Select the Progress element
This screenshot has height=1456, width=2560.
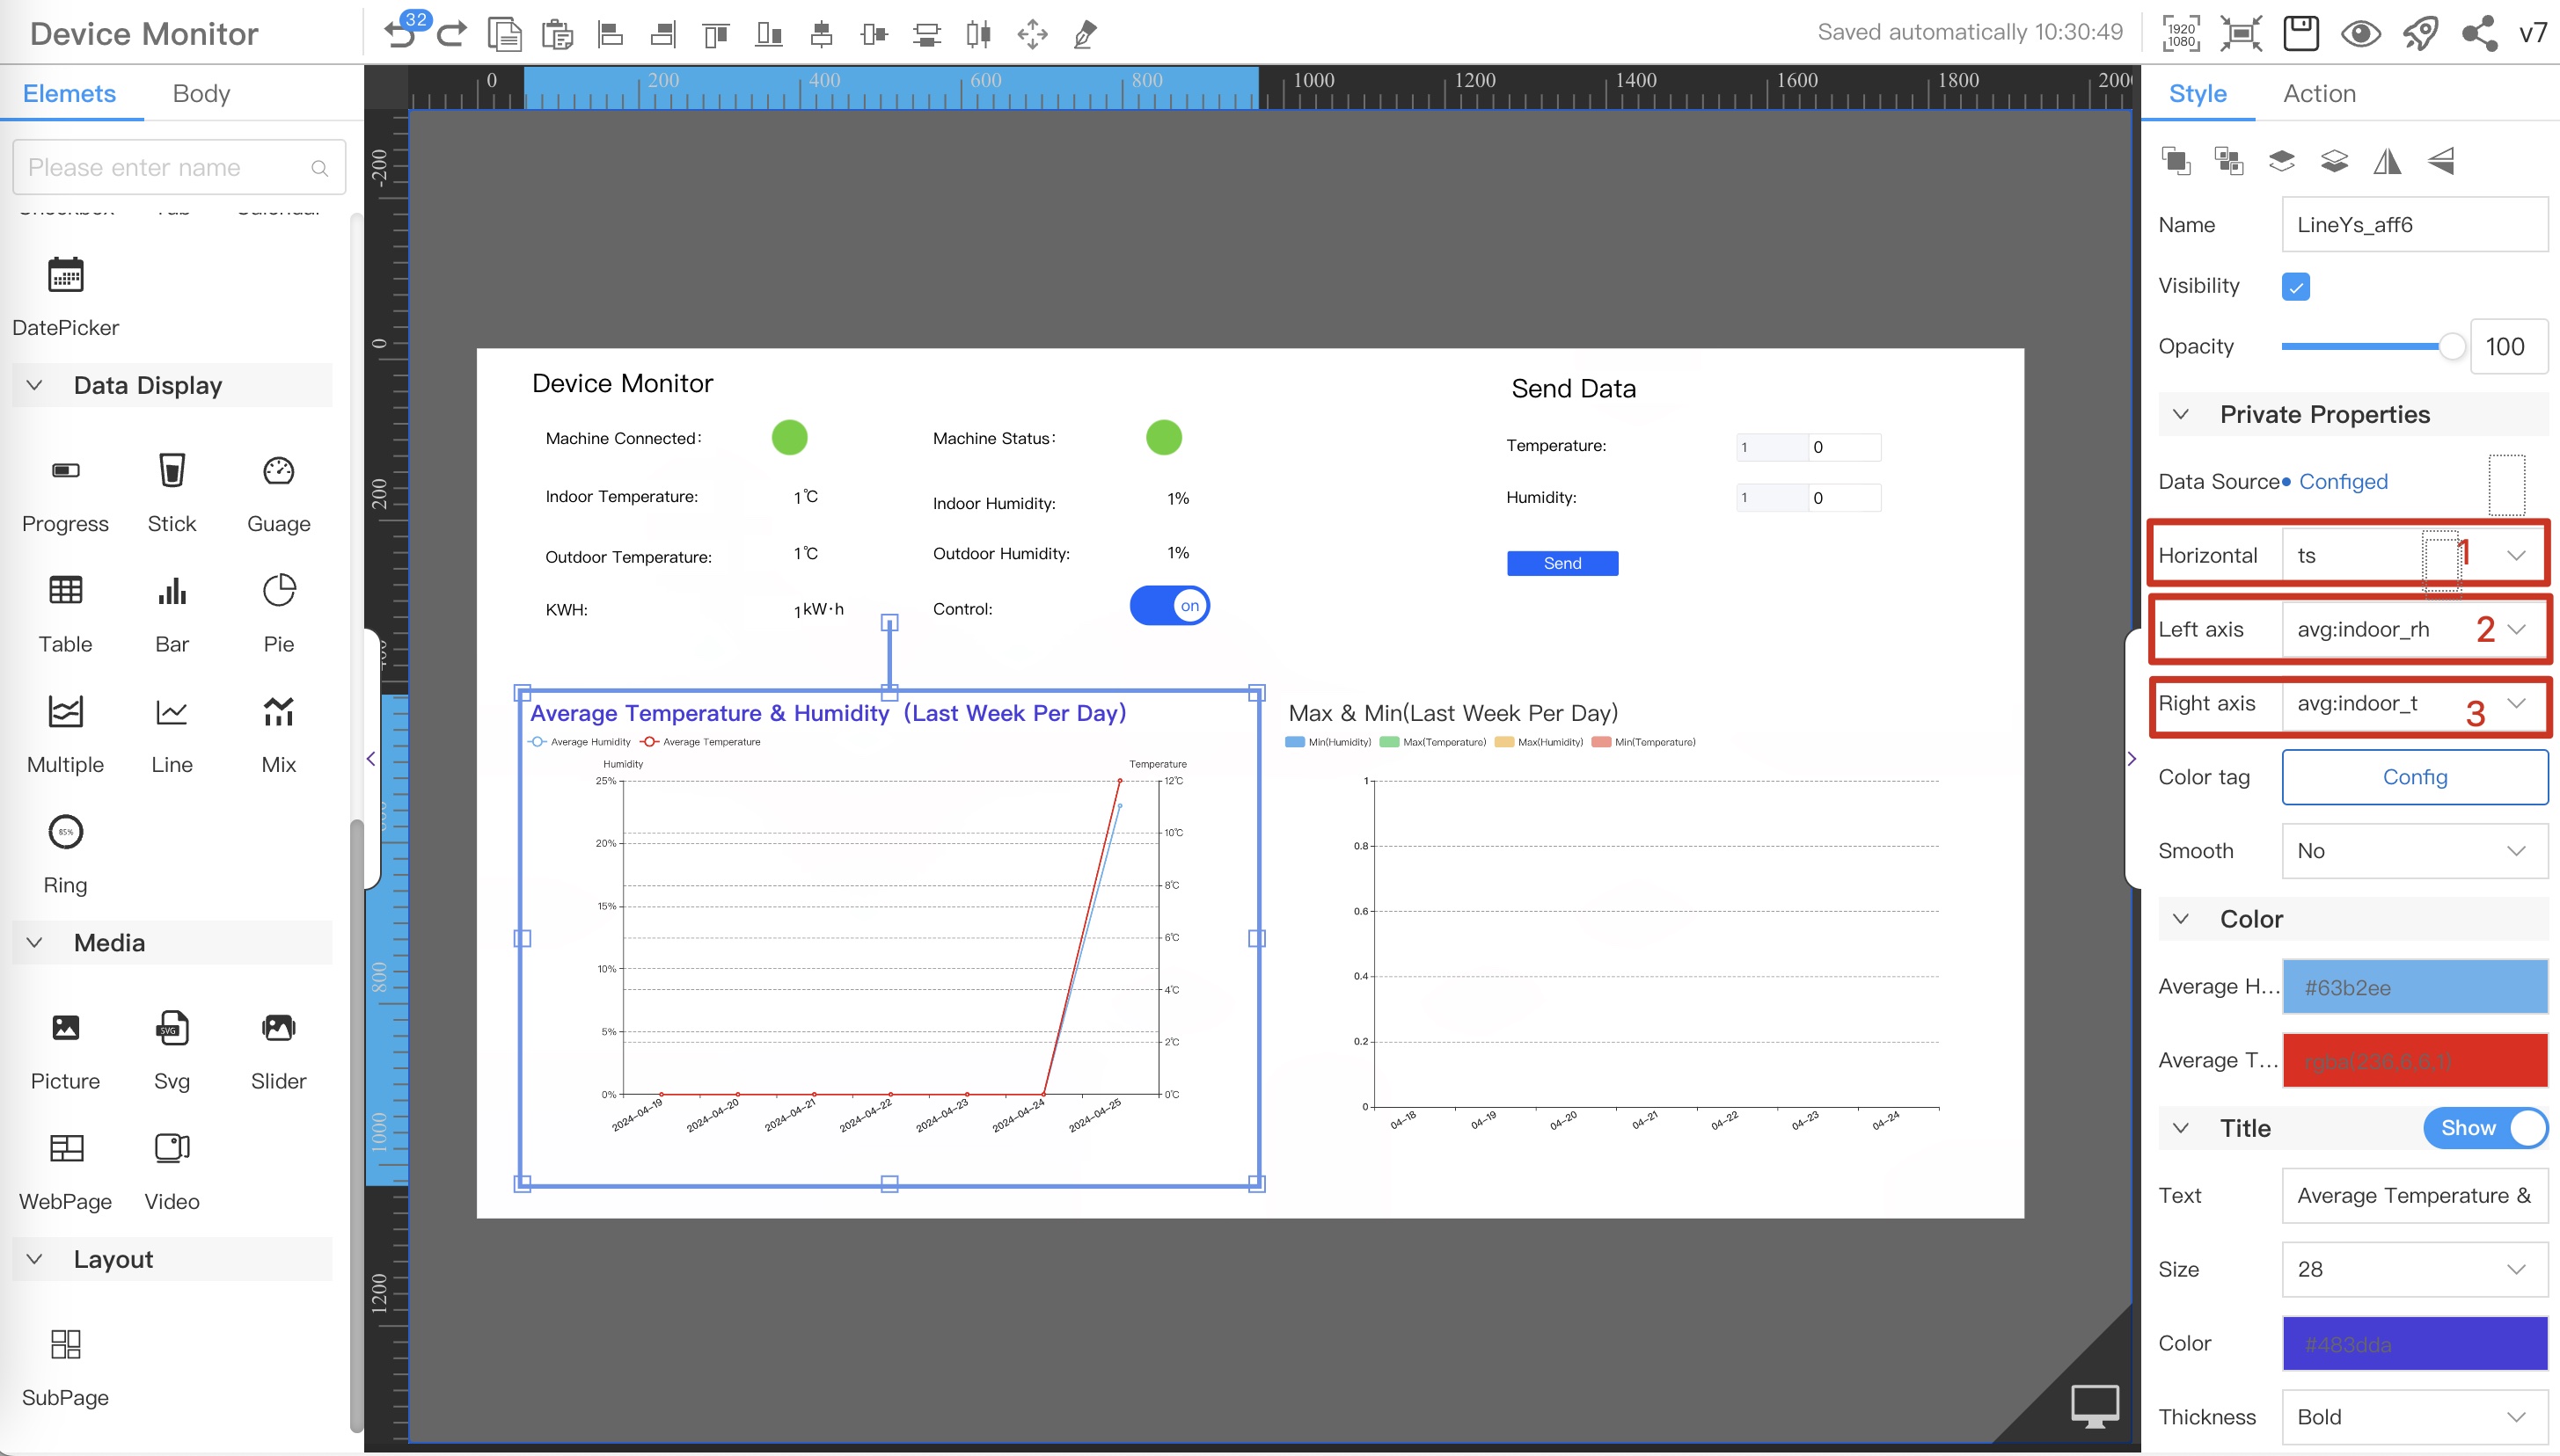pyautogui.click(x=65, y=494)
